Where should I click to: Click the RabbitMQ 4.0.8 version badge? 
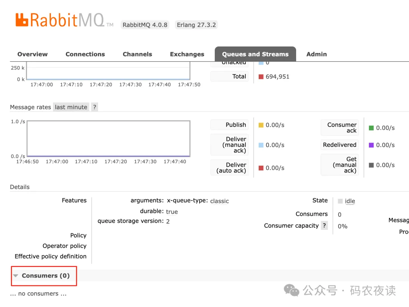click(145, 25)
